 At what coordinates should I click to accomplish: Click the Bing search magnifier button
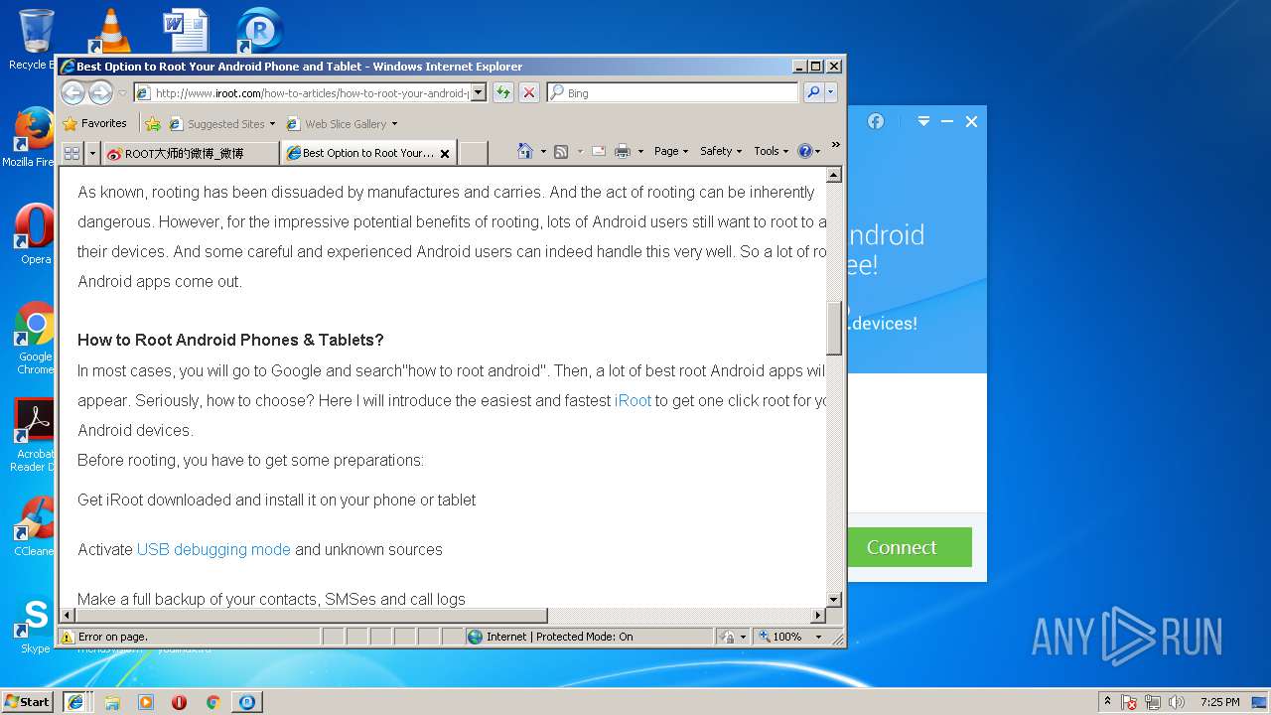pyautogui.click(x=813, y=92)
